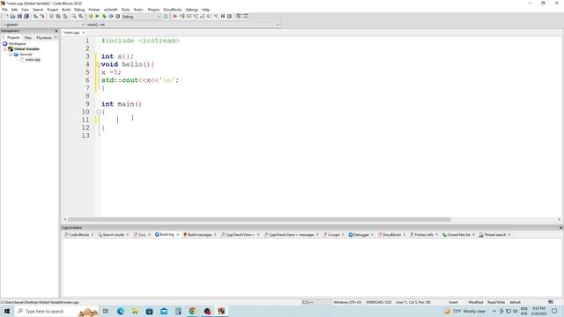Open the Build menu
Viewport: 564px width, 317px height.
point(66,10)
